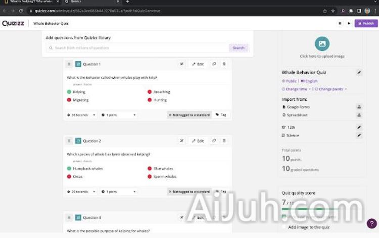Delete Question 1 with trash icon
379x238 pixels.
[x=224, y=64]
